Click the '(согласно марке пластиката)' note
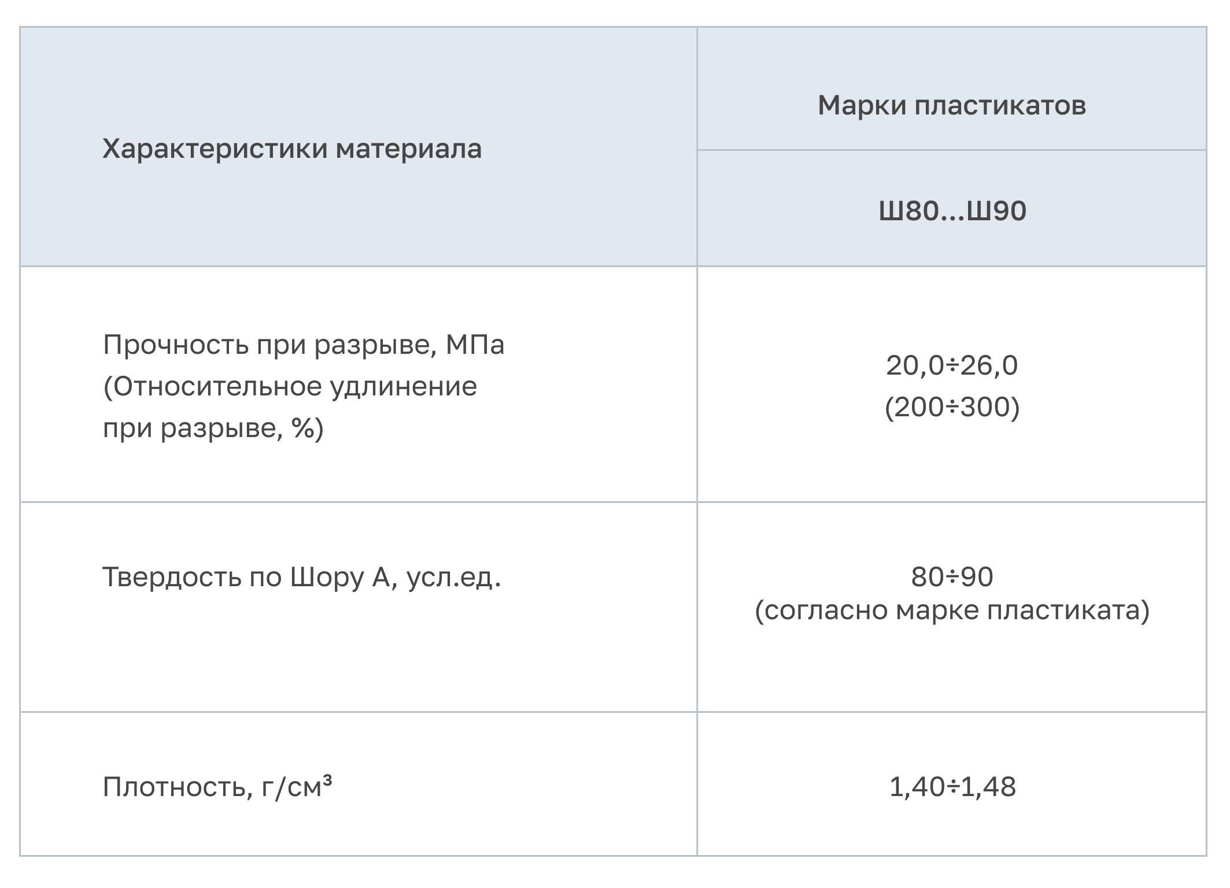Image resolution: width=1230 pixels, height=888 pixels. [952, 610]
